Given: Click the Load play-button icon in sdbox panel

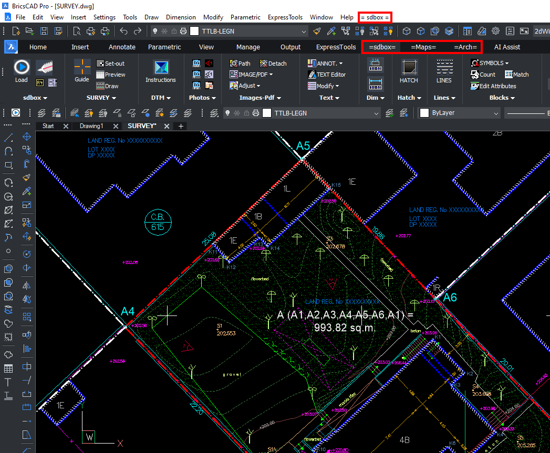Looking at the screenshot, I should click(x=22, y=67).
